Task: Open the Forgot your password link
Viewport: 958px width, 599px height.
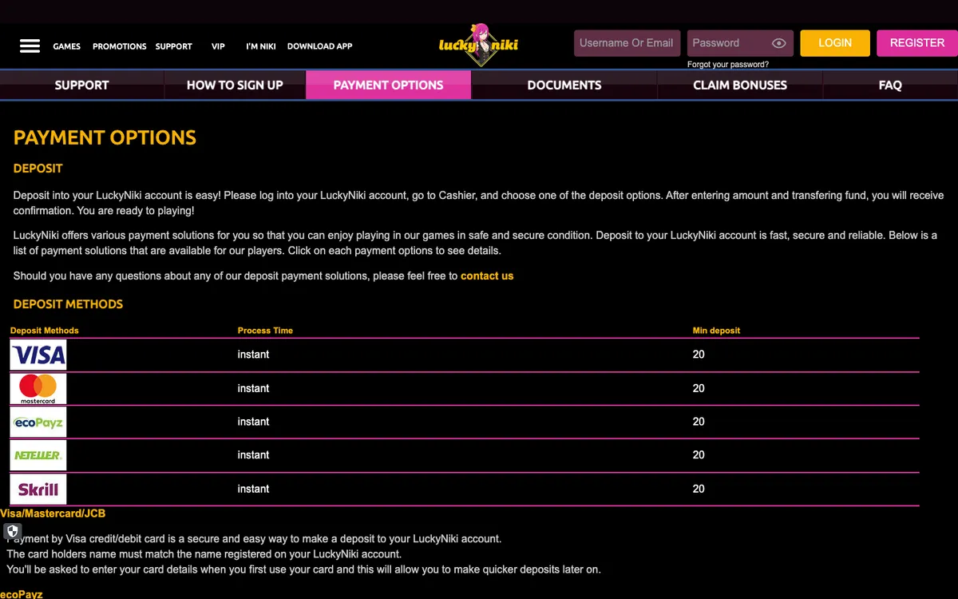Action: click(x=728, y=65)
